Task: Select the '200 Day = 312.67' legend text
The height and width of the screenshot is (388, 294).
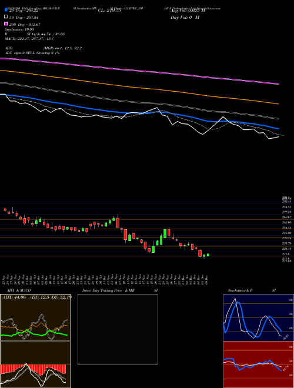Action: tap(25, 25)
